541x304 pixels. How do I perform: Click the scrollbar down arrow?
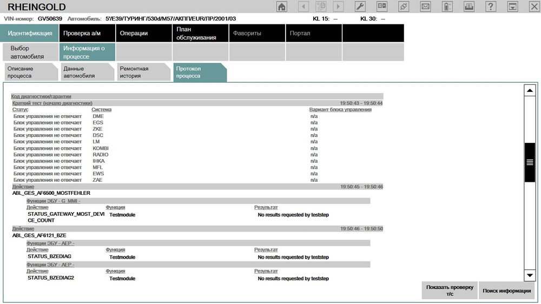point(530,275)
